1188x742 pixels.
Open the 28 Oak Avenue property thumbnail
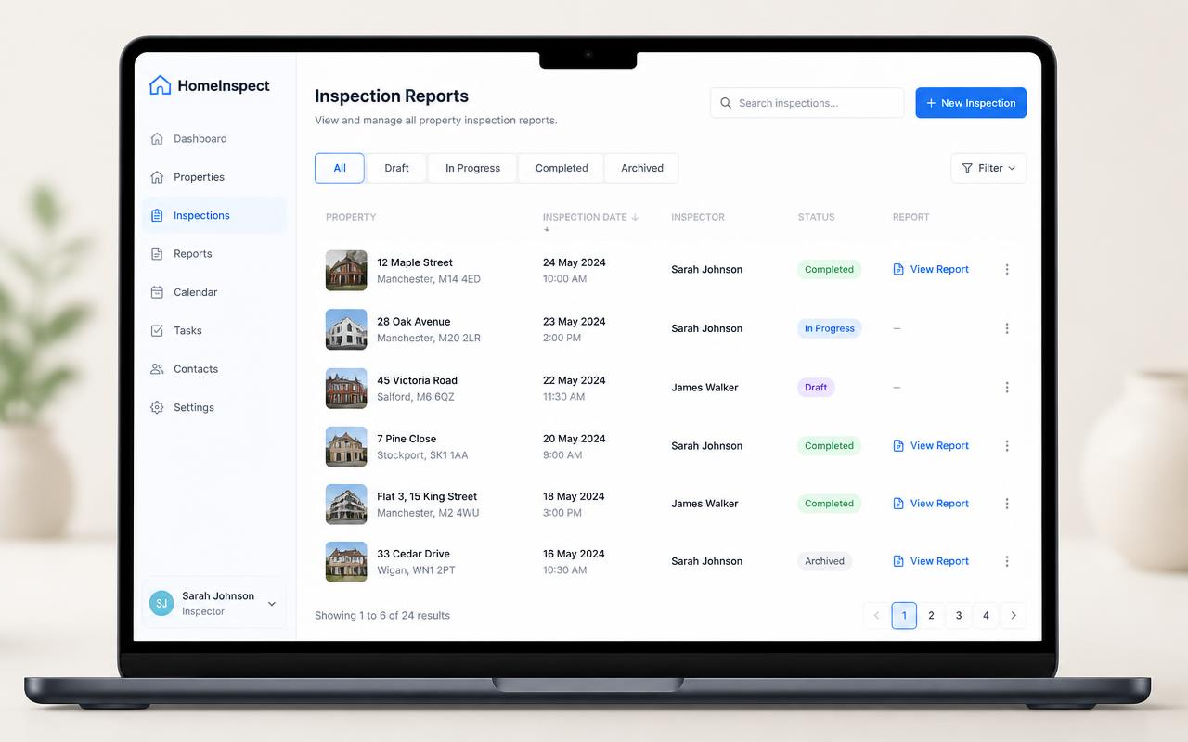click(346, 329)
